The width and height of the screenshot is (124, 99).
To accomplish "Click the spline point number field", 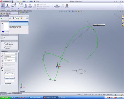I will click(x=9, y=54).
